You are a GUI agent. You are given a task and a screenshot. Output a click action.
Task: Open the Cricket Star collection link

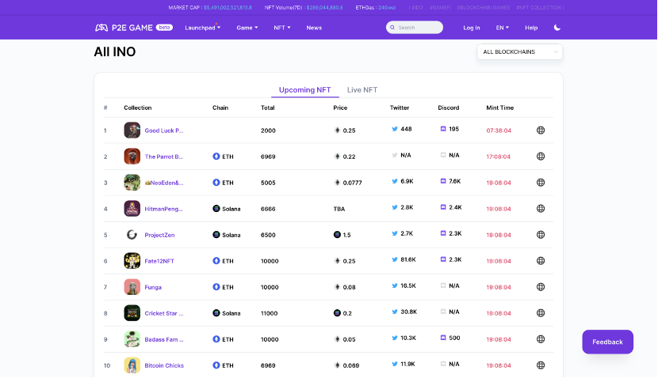pos(163,313)
